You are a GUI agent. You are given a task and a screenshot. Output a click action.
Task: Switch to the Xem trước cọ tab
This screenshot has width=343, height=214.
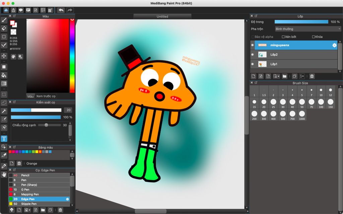click(46, 96)
